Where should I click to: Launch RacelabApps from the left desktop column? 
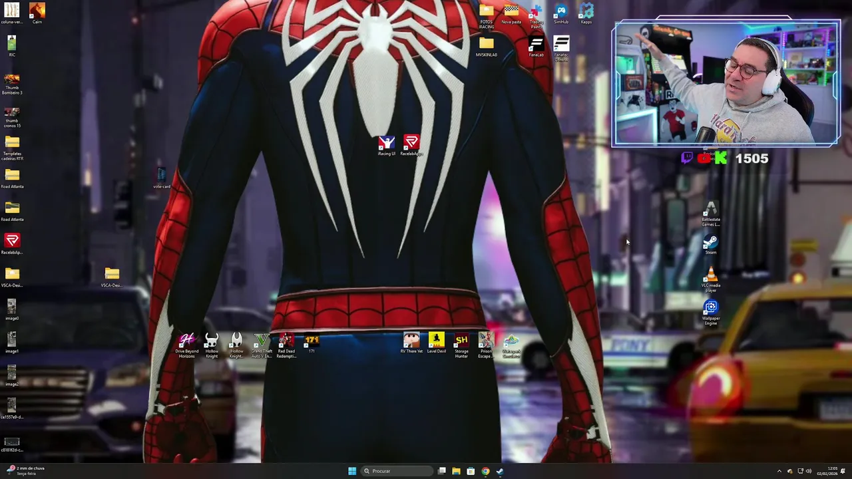click(x=11, y=243)
